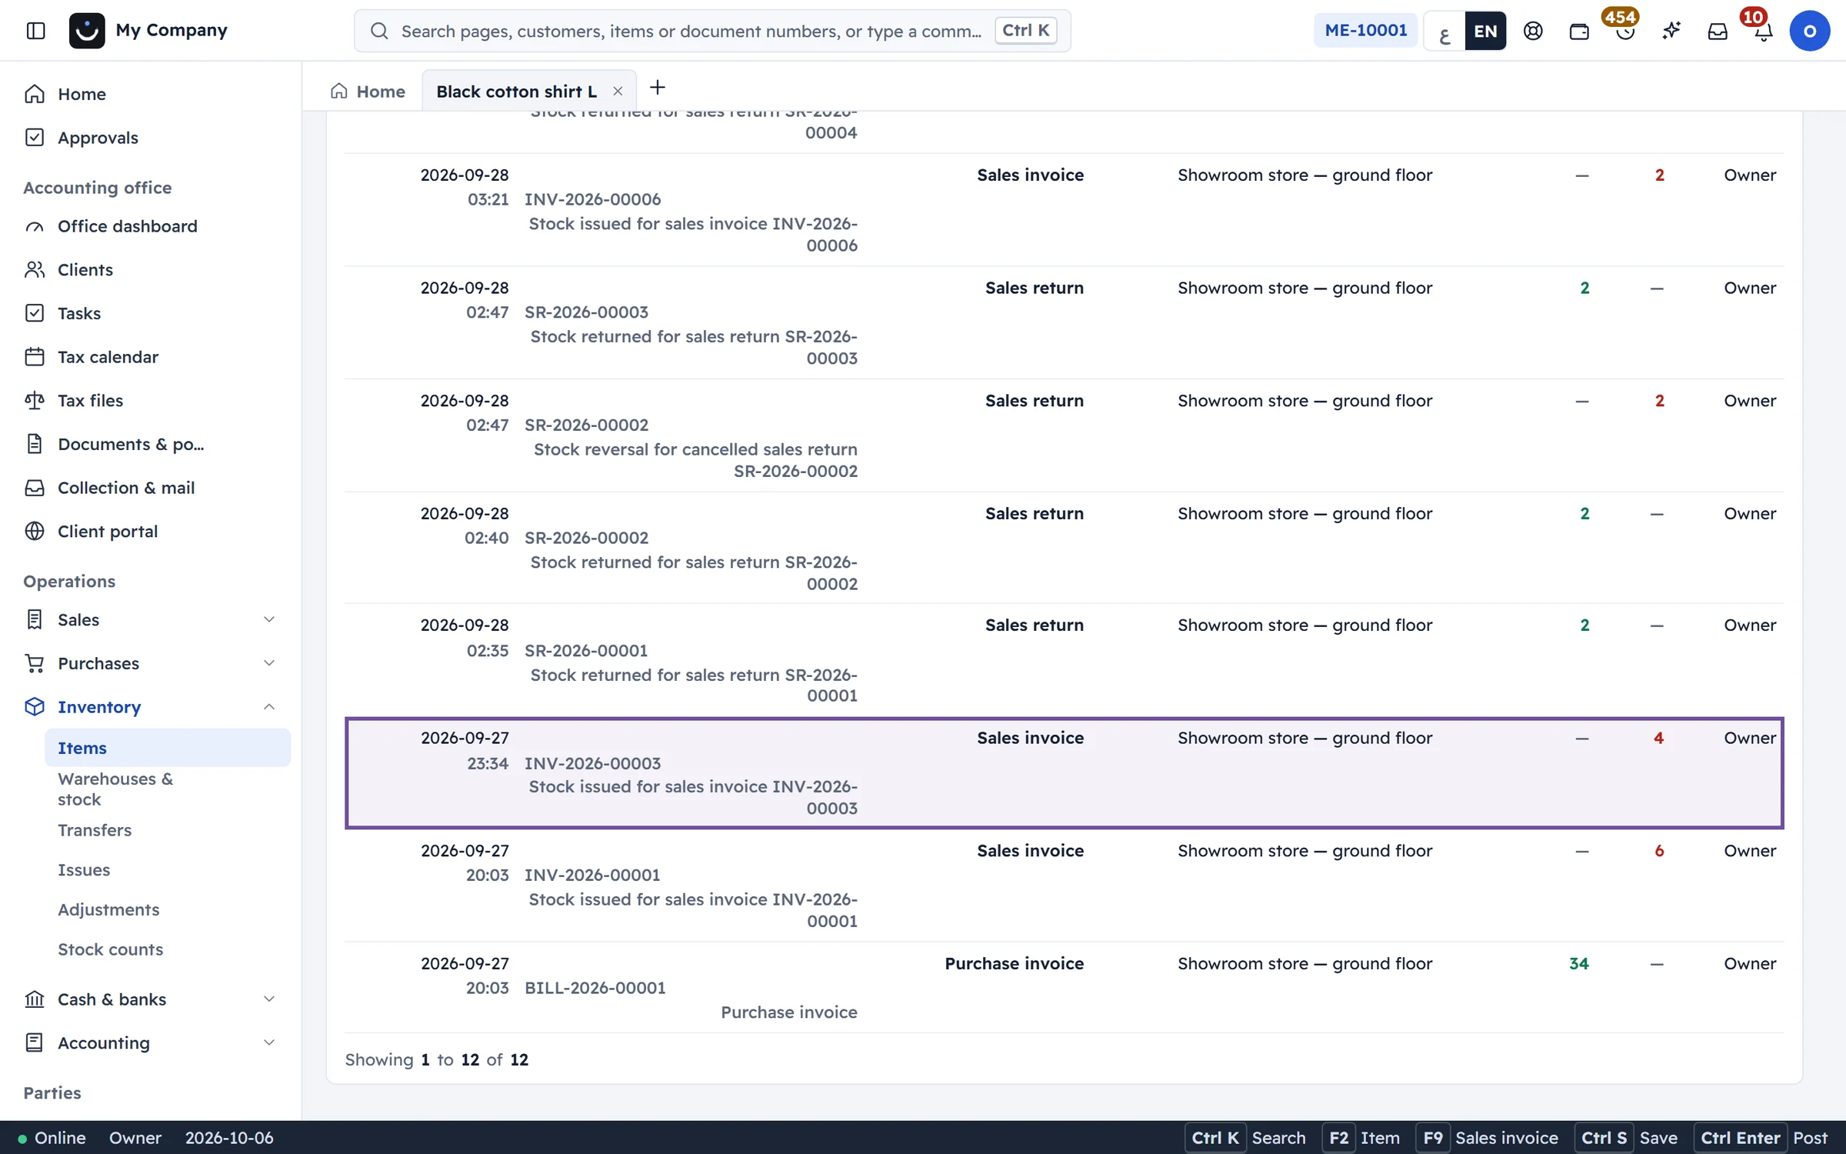Toggle the sidebar panel icon
1846x1154 pixels.
(x=35, y=31)
